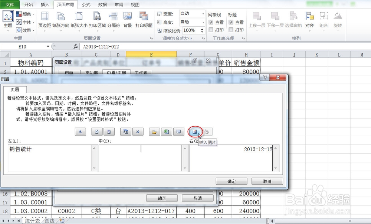
Task: Adjust the 缩放比例 100% spinner
Action: pyautogui.click(x=202, y=30)
